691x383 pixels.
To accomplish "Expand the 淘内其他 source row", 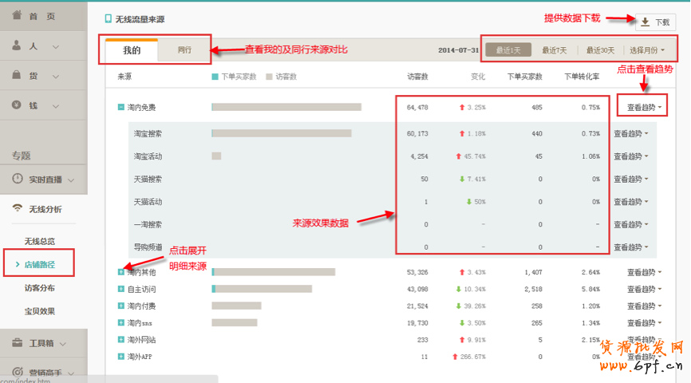I will click(120, 272).
